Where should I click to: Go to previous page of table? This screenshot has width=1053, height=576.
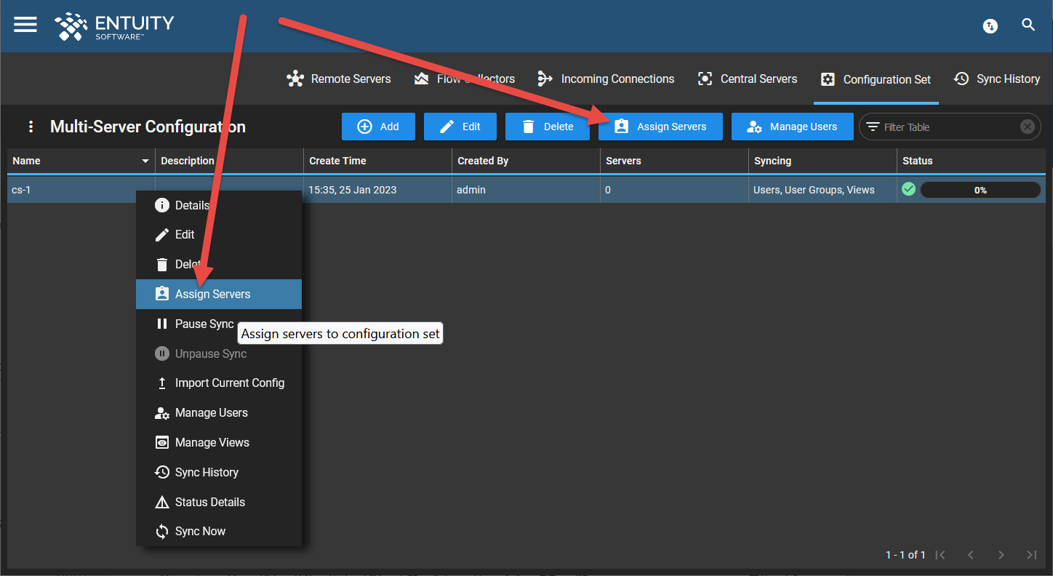click(971, 555)
